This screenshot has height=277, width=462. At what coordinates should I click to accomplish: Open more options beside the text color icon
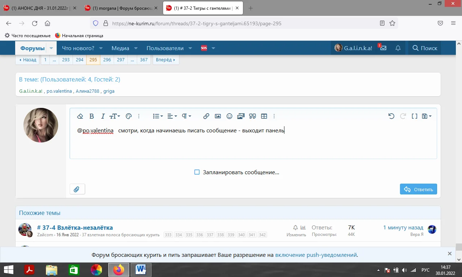pos(139,116)
